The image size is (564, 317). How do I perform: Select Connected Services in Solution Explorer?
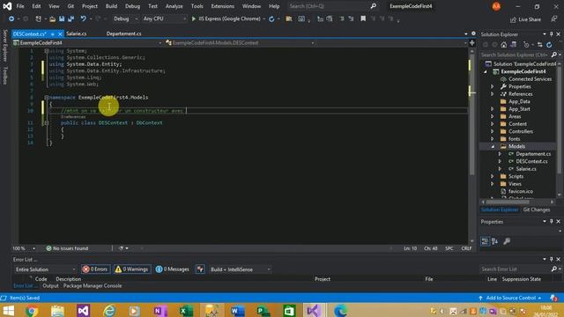(530, 79)
